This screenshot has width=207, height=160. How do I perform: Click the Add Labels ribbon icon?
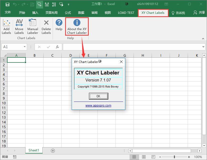(x=6, y=27)
